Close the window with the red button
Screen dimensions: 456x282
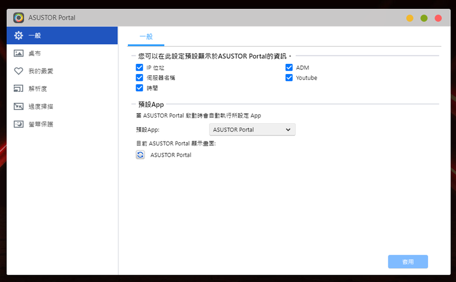[438, 18]
